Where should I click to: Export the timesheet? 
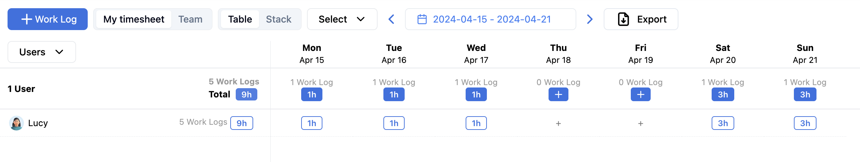pyautogui.click(x=641, y=19)
